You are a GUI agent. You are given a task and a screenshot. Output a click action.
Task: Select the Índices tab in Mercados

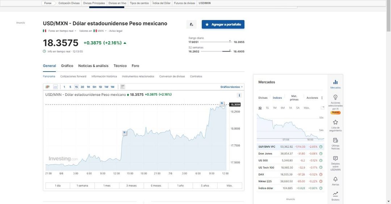(x=277, y=98)
